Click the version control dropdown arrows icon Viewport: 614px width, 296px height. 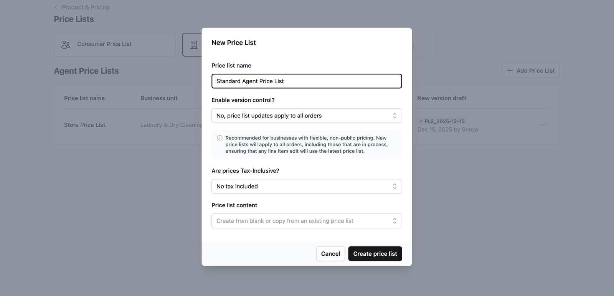pyautogui.click(x=394, y=116)
